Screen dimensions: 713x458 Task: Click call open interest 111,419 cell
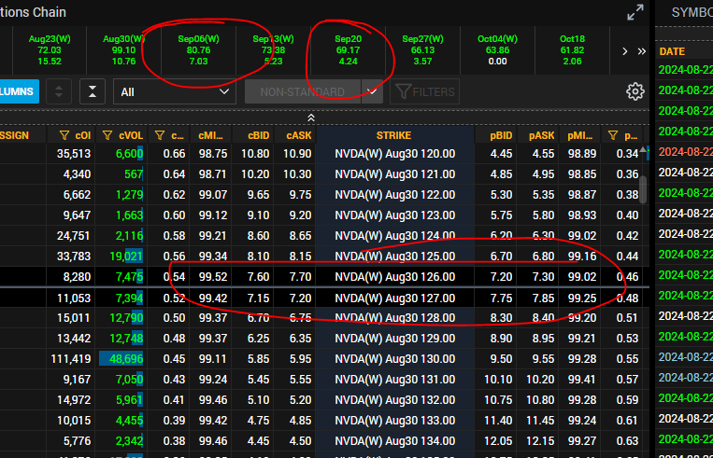(71, 359)
